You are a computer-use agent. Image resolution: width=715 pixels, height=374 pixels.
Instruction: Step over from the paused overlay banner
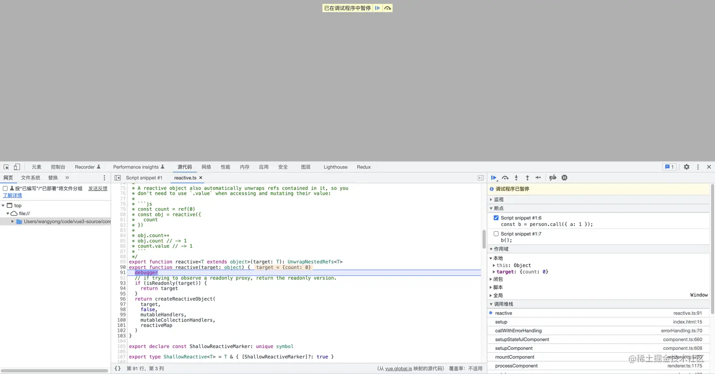click(x=388, y=8)
